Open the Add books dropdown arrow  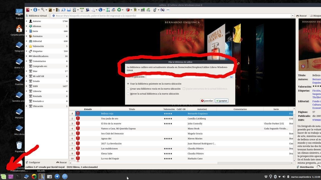31,10
